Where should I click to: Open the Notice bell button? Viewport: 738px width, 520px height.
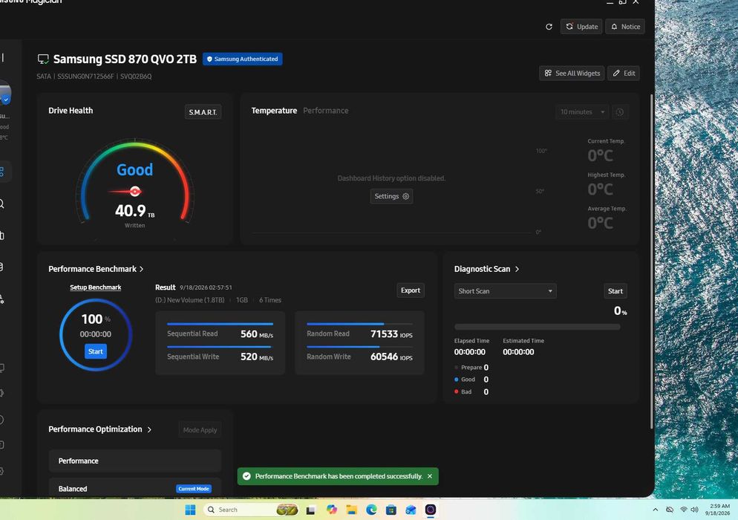point(625,27)
